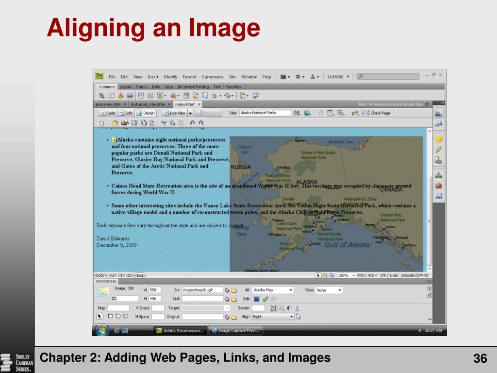Click the Cut scissors icon

tap(164, 123)
